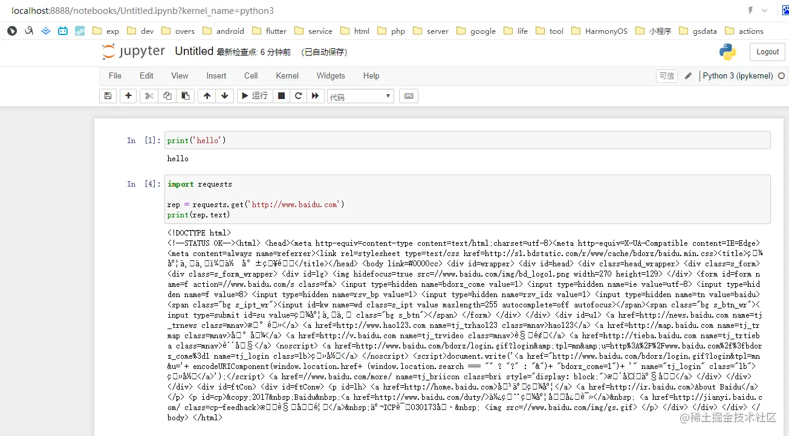Open the life bookmark folder

[516, 31]
